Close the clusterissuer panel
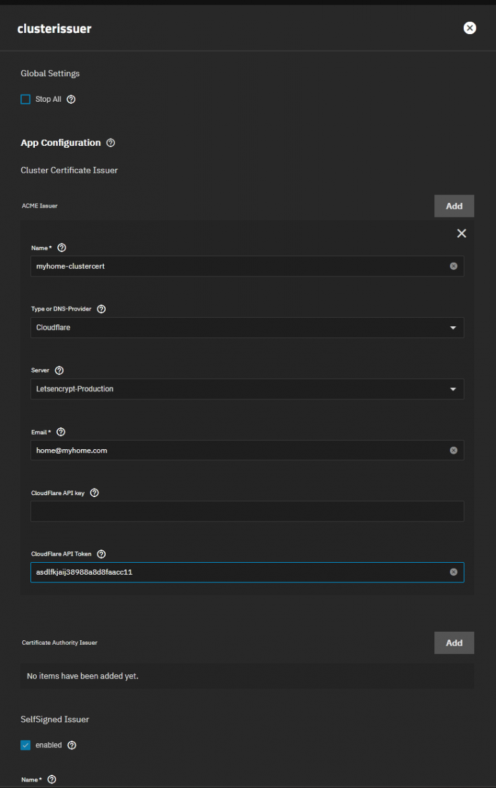 [470, 28]
